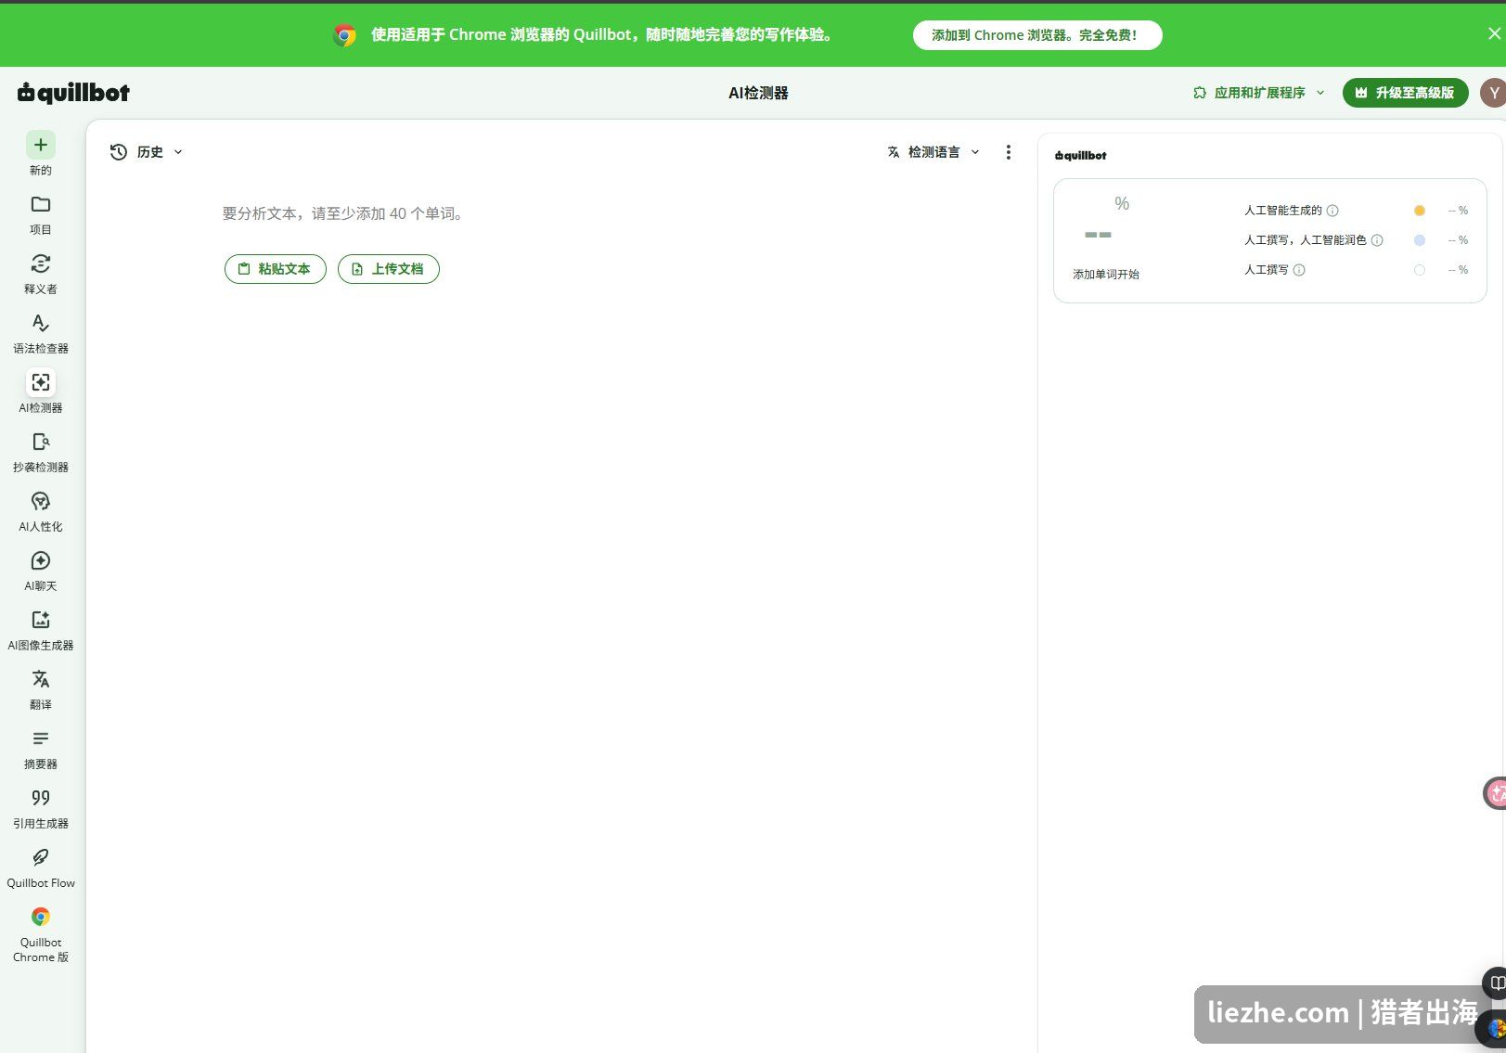
Task: Click the white human-written color dot
Action: (1419, 270)
